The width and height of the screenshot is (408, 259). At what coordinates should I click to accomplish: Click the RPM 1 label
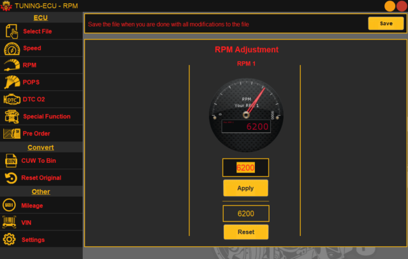(x=246, y=64)
